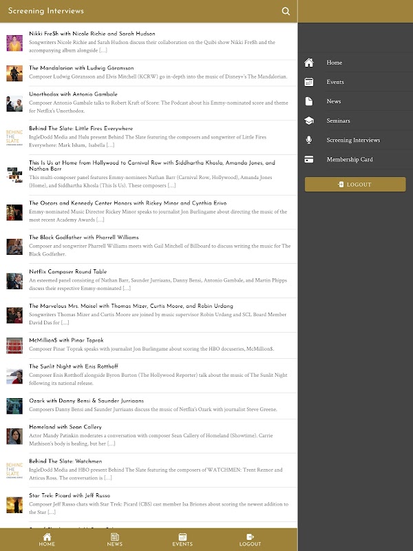Click the Nikki Fre$h thumbnail image
Image resolution: width=413 pixels, height=551 pixels.
[x=14, y=43]
